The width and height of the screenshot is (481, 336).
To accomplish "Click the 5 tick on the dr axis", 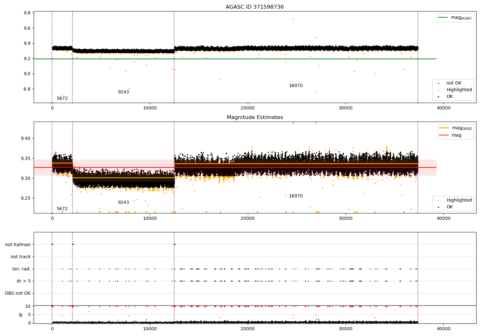I will coord(29,315).
